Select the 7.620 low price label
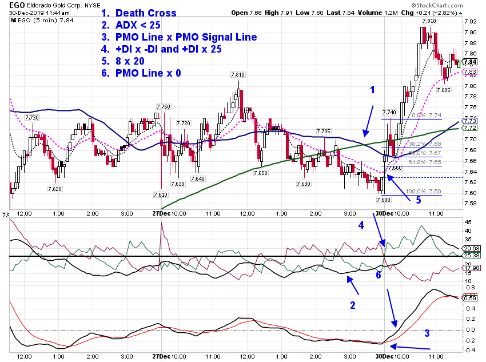The height and width of the screenshot is (362, 486). pyautogui.click(x=55, y=189)
